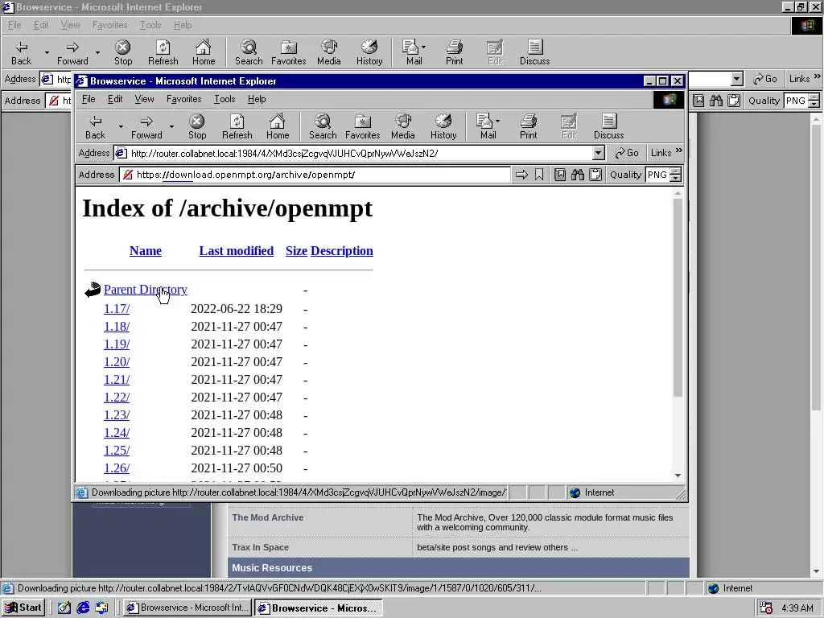Click clipboard icon in front Browservice bar
Screen dimensions: 824x618
[595, 175]
